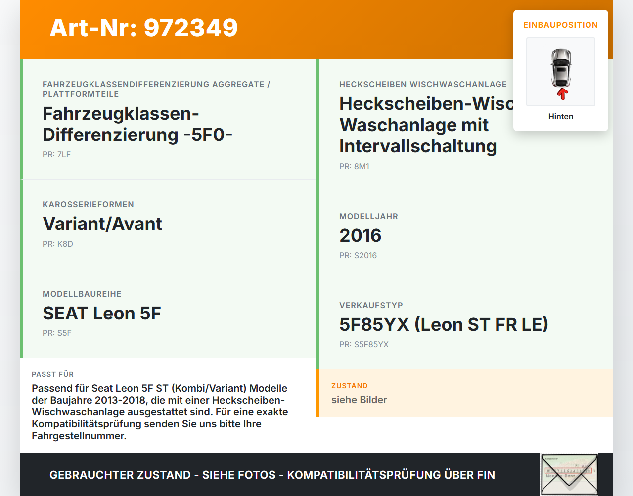Click the orange ZUSTAND section label
Viewport: 633px width, 496px height.
click(350, 386)
